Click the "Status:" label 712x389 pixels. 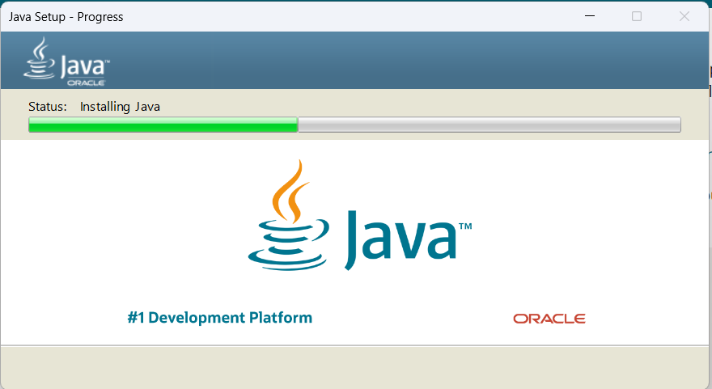pyautogui.click(x=48, y=107)
